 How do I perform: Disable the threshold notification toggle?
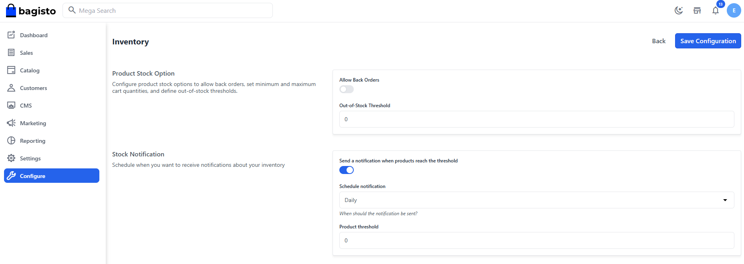coord(346,170)
